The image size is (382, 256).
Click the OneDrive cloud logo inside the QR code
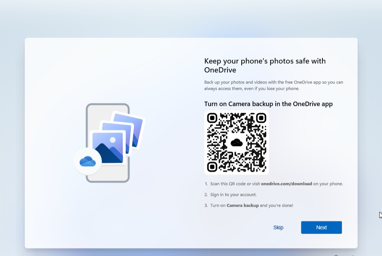coord(236,143)
